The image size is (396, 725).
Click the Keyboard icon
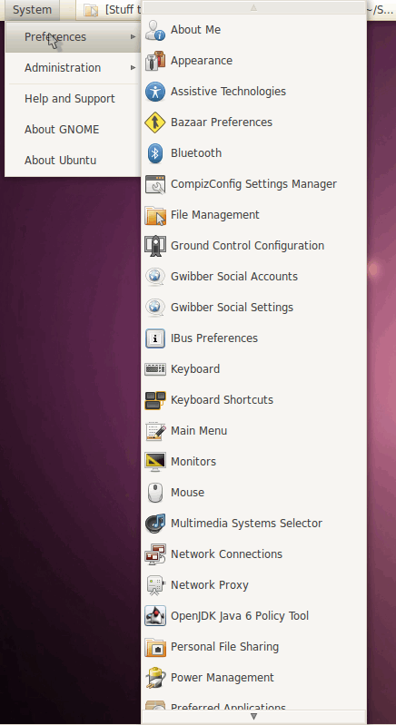[x=155, y=369]
